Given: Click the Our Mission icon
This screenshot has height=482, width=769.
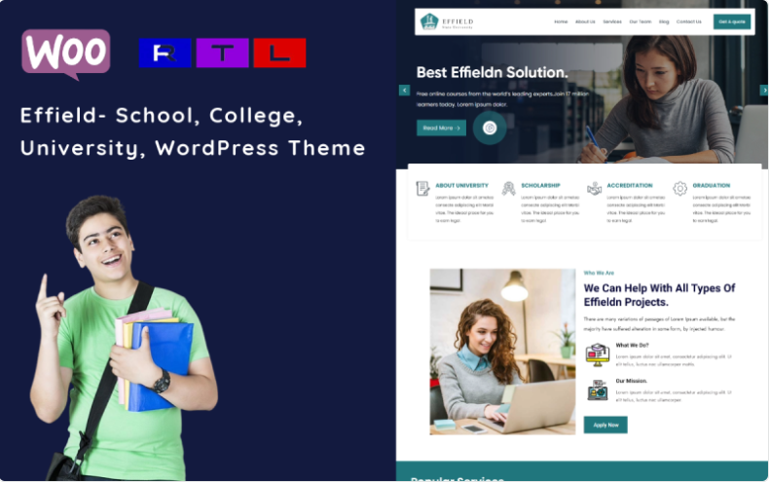Looking at the screenshot, I should [598, 390].
